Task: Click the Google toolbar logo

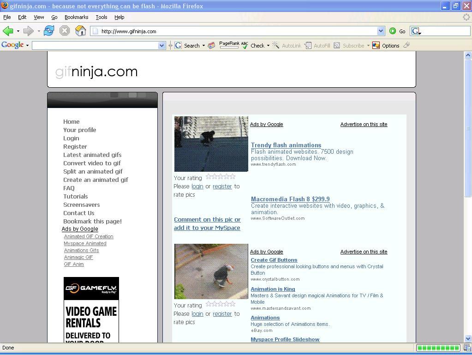Action: (x=12, y=45)
